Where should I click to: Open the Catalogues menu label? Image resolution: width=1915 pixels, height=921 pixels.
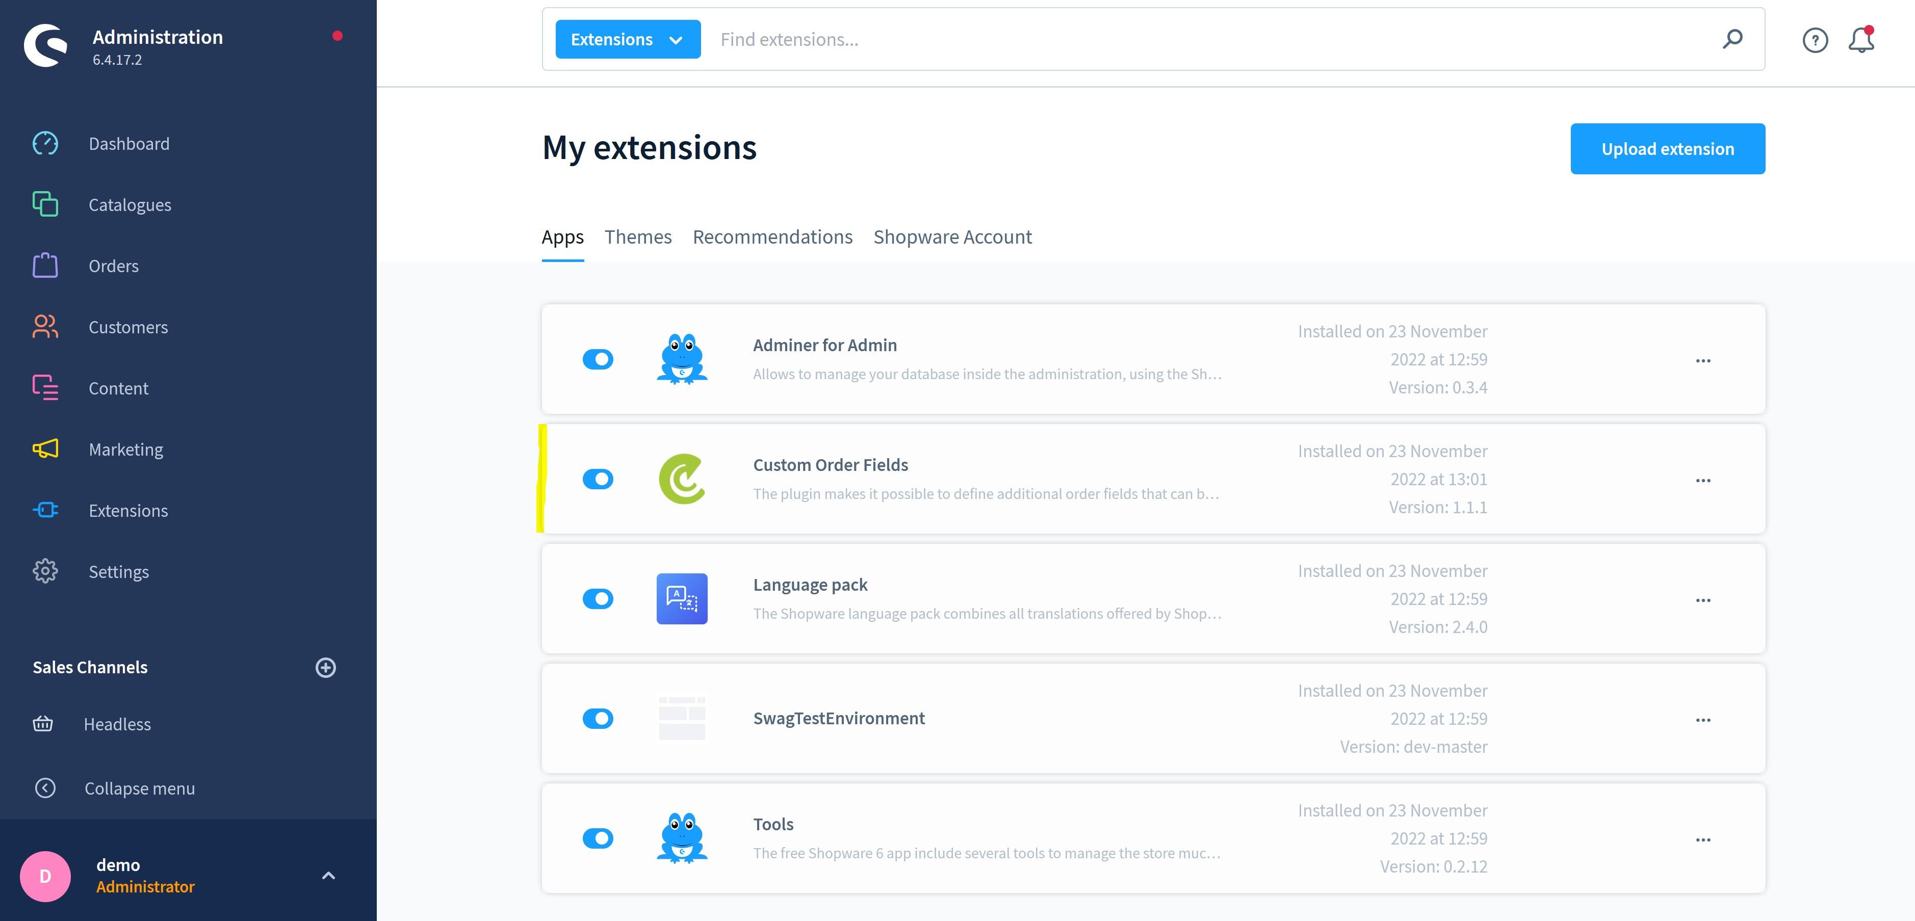pyautogui.click(x=130, y=204)
